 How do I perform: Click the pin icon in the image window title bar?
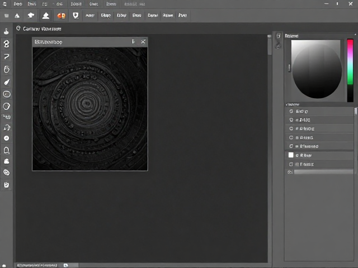(x=133, y=41)
